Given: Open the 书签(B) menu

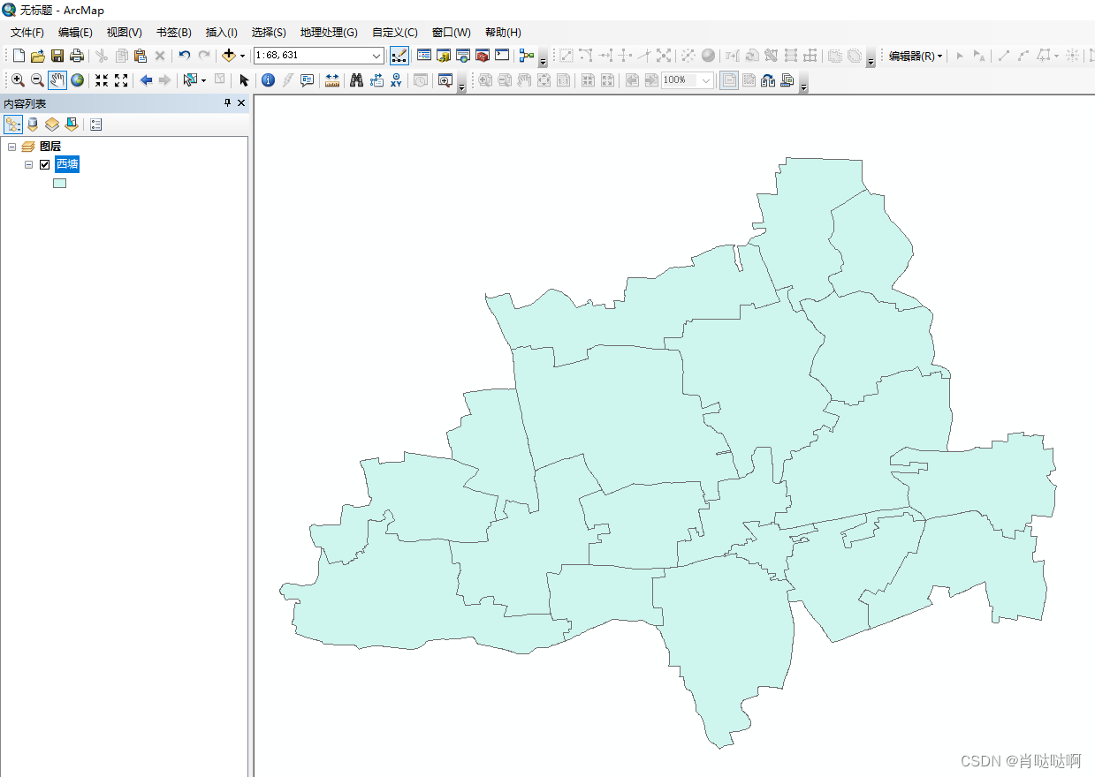Looking at the screenshot, I should (174, 32).
